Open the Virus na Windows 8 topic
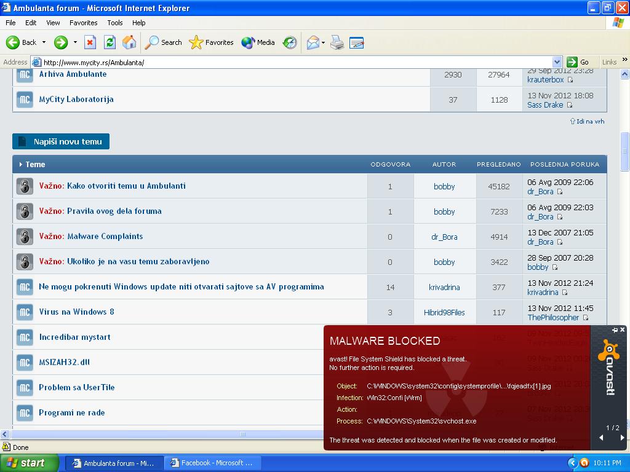This screenshot has width=630, height=472. [76, 312]
